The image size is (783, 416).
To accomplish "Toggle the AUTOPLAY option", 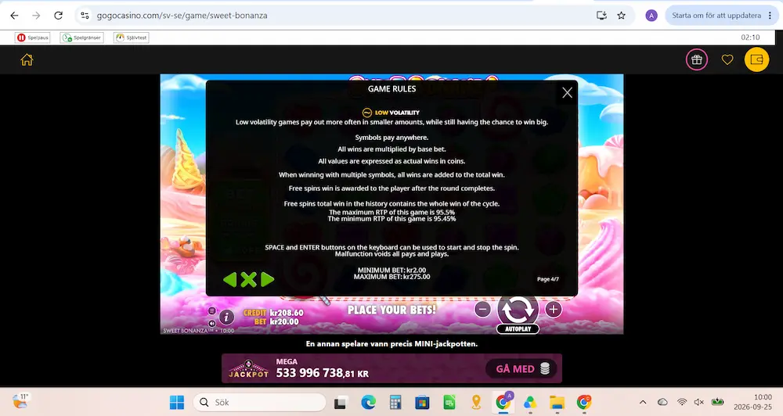I will pyautogui.click(x=518, y=328).
